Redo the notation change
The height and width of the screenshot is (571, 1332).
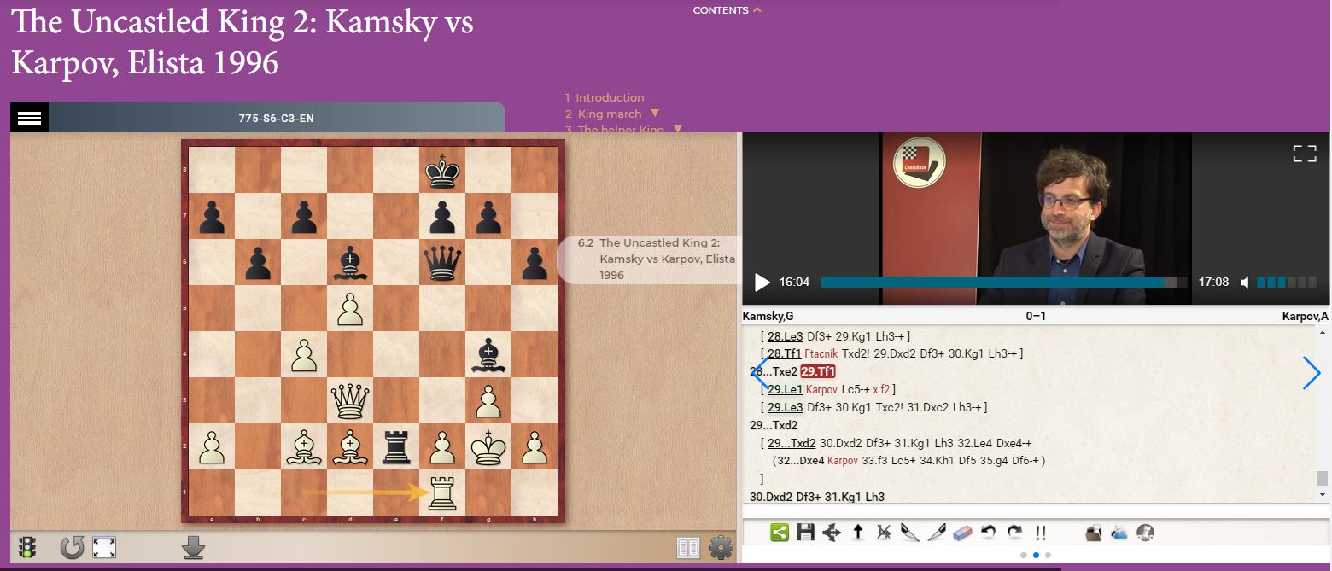point(1014,533)
